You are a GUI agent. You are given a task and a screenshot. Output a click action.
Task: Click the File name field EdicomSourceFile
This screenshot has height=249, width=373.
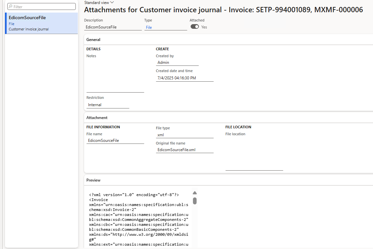pos(115,141)
